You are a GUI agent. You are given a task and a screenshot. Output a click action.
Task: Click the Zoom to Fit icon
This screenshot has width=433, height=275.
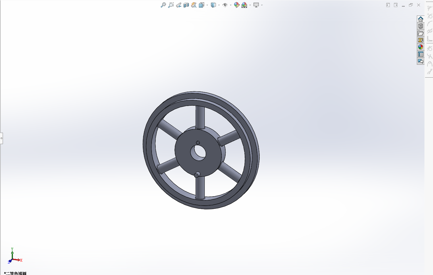coord(163,5)
